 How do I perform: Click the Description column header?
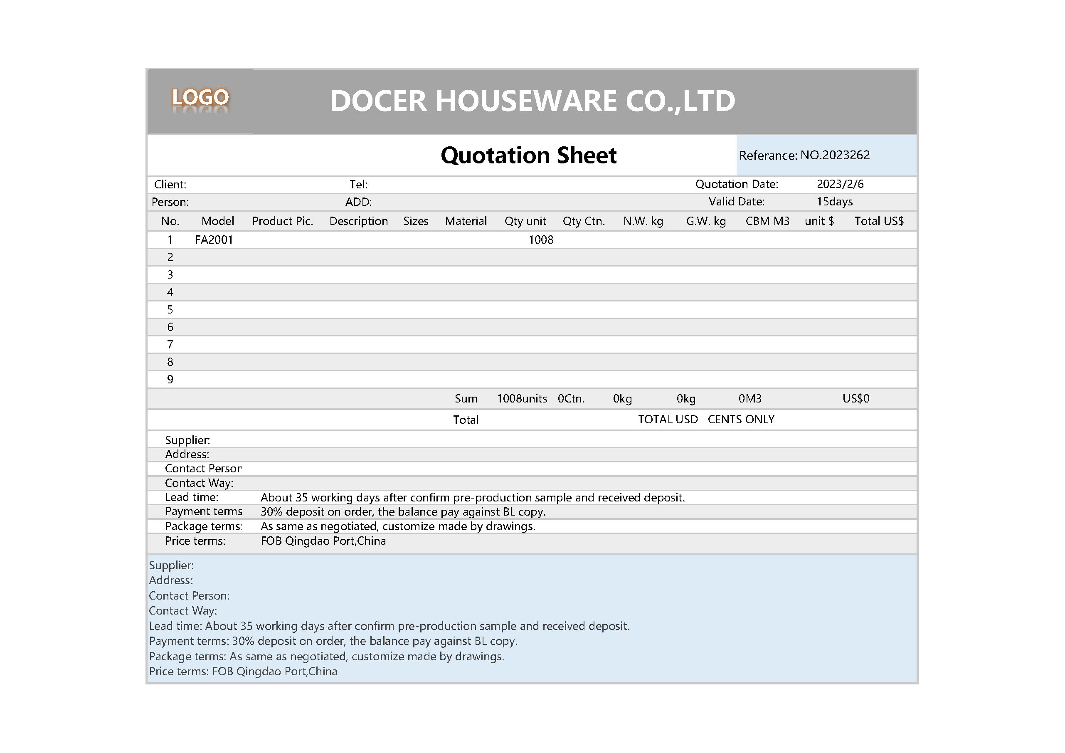[359, 221]
